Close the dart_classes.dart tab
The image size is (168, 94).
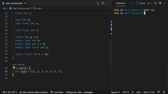pos(25,3)
